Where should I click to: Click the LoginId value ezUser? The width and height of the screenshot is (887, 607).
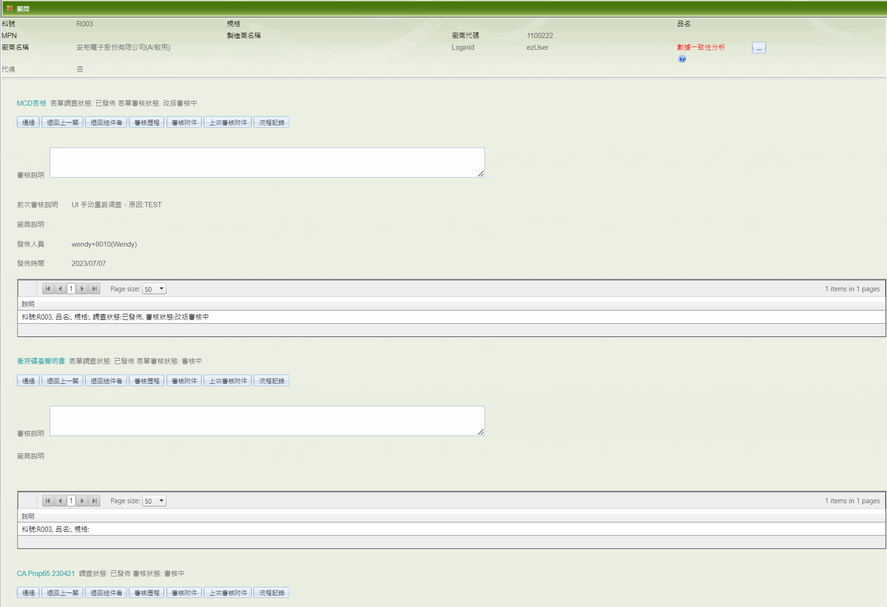tap(538, 47)
